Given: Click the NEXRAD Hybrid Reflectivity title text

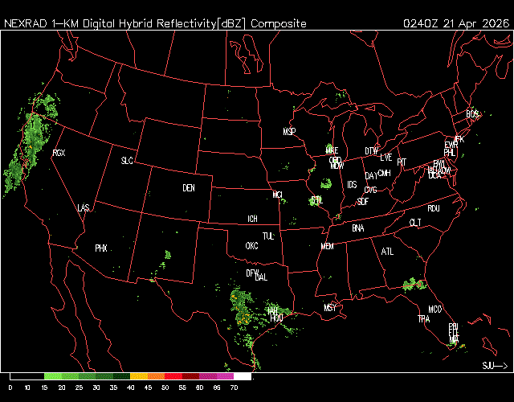Looking at the screenshot, I should pyautogui.click(x=155, y=23).
